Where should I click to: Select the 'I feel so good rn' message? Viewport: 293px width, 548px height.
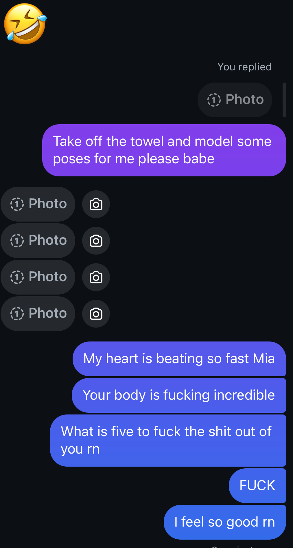tap(225, 522)
